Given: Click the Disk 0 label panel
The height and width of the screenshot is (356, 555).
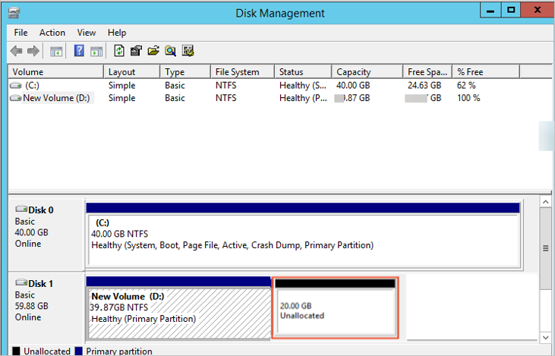Looking at the screenshot, I should (x=46, y=235).
